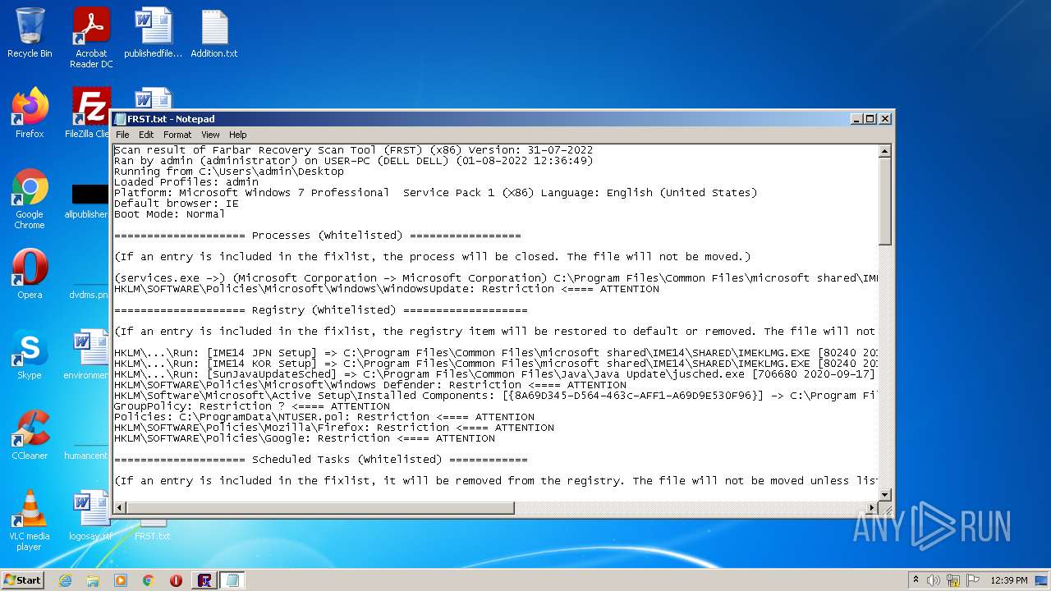Select the Google Chrome desktop shortcut
Image resolution: width=1051 pixels, height=591 pixels.
point(30,199)
